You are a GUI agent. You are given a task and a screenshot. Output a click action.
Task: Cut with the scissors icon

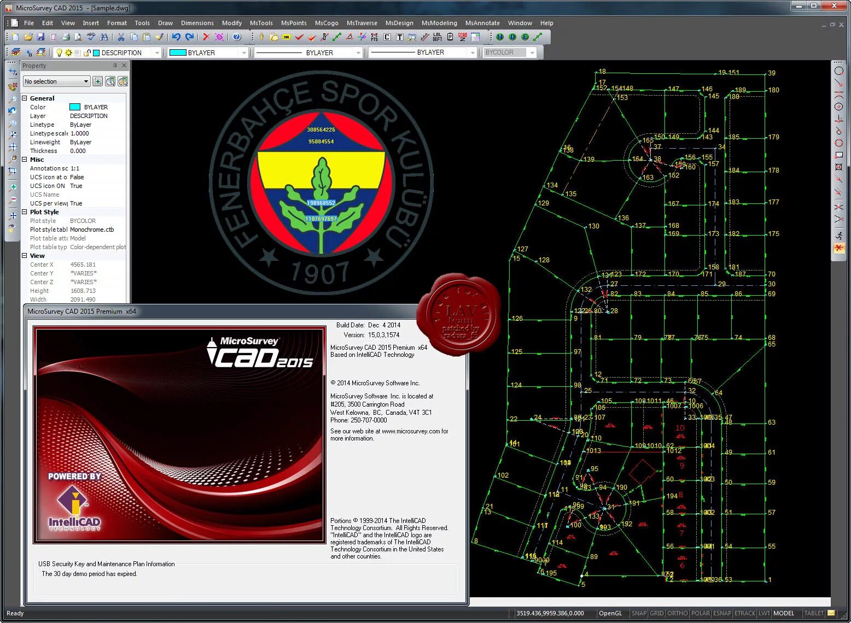(121, 37)
